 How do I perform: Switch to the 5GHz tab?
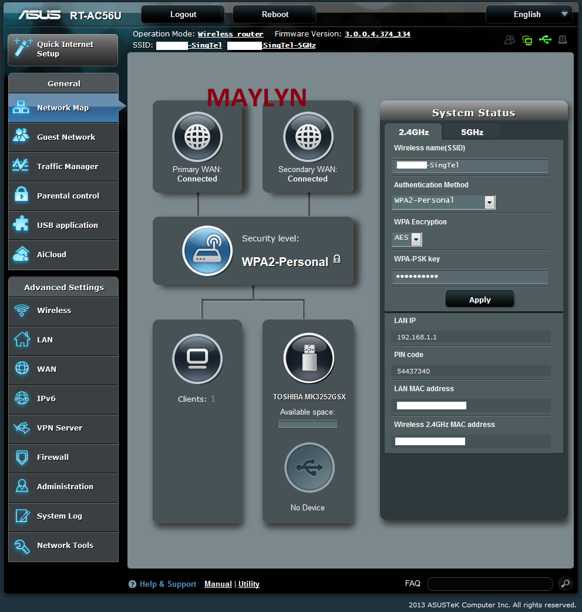pyautogui.click(x=472, y=132)
